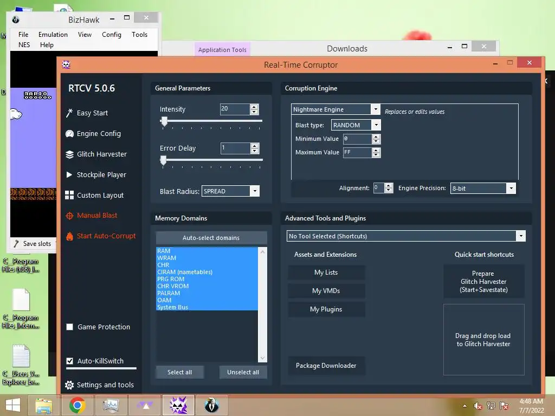Open File Explorer from the taskbar
Image resolution: width=555 pixels, height=416 pixels.
pyautogui.click(x=43, y=405)
